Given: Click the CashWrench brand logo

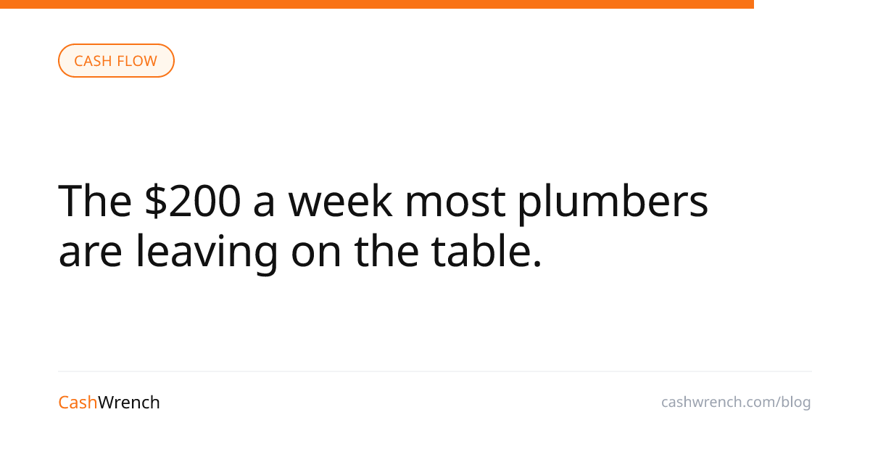Looking at the screenshot, I should pyautogui.click(x=109, y=403).
